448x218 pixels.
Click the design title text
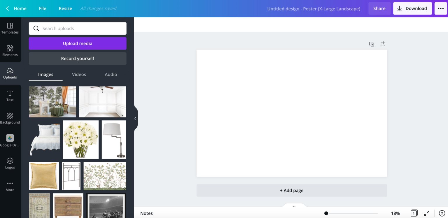pos(314,9)
